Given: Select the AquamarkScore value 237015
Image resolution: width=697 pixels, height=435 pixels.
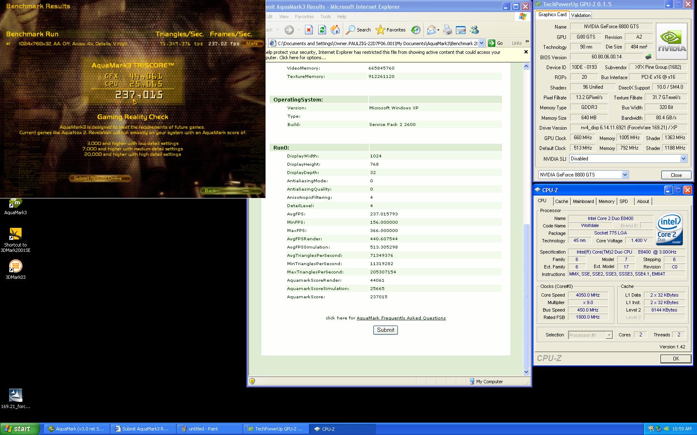Looking at the screenshot, I should pos(379,297).
